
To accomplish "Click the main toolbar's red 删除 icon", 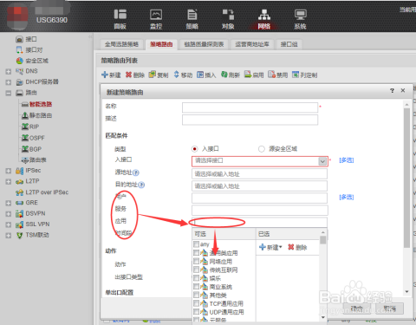I will [x=128, y=75].
